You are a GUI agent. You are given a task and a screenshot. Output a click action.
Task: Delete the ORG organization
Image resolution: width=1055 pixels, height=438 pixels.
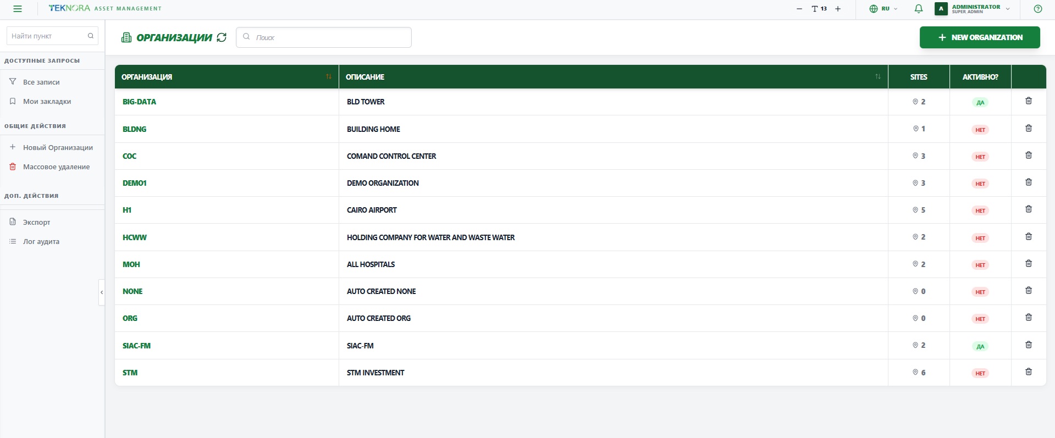tap(1029, 317)
